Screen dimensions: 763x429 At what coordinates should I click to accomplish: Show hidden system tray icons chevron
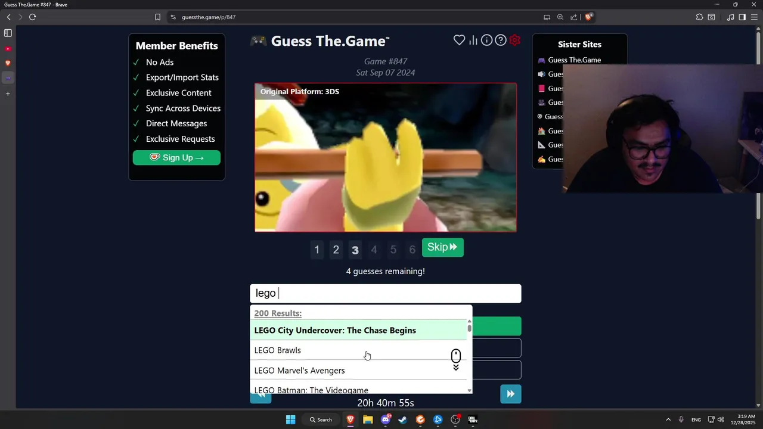tap(668, 419)
